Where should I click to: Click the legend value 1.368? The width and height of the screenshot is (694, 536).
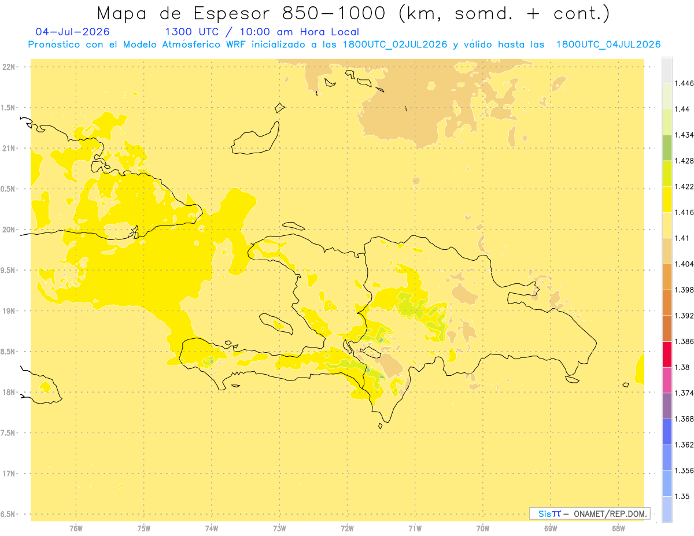click(684, 419)
